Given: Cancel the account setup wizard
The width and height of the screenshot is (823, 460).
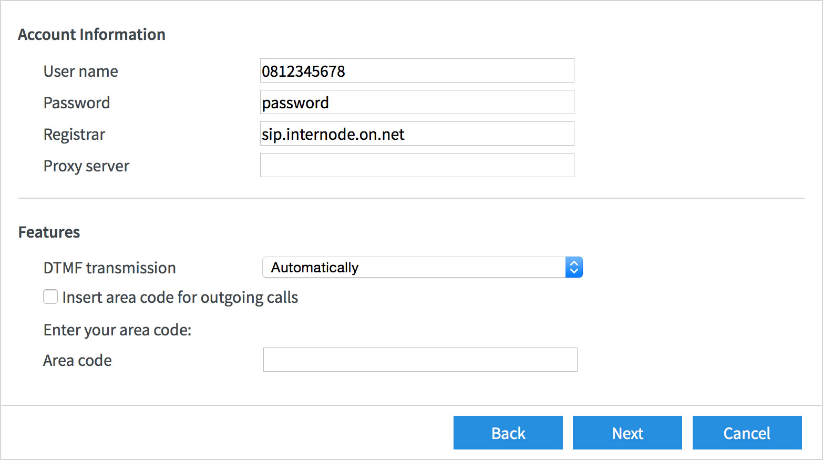Looking at the screenshot, I should [x=747, y=433].
